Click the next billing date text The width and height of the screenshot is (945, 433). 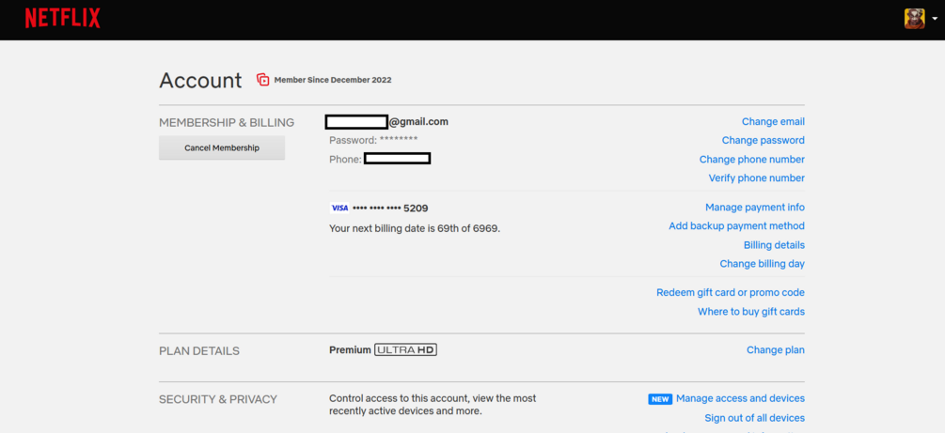pyautogui.click(x=415, y=229)
